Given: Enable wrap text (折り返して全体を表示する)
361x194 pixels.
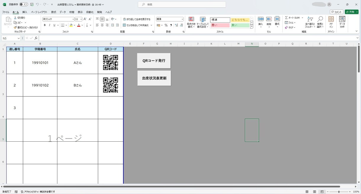Looking at the screenshot, I should point(137,19).
